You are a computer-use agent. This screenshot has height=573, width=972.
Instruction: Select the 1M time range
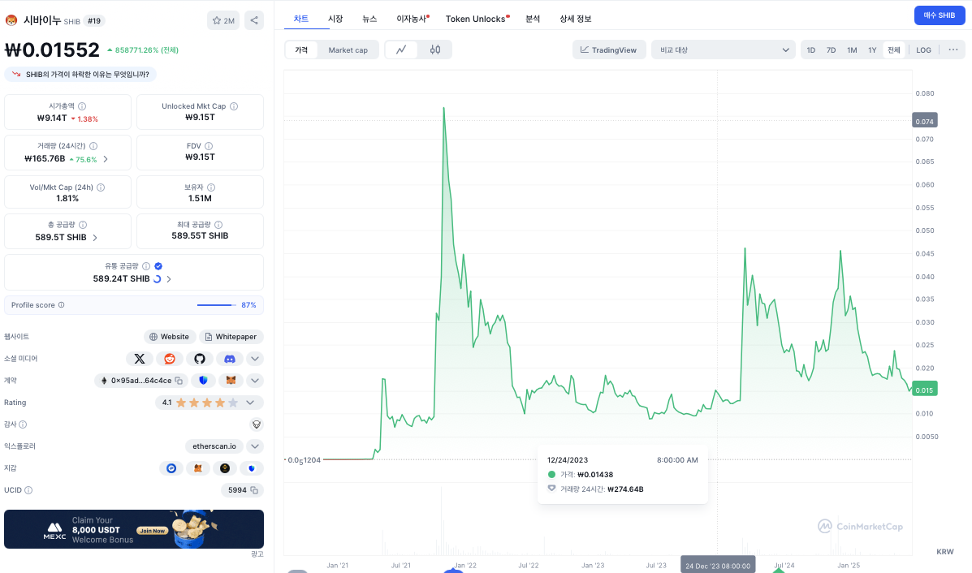[x=852, y=50]
